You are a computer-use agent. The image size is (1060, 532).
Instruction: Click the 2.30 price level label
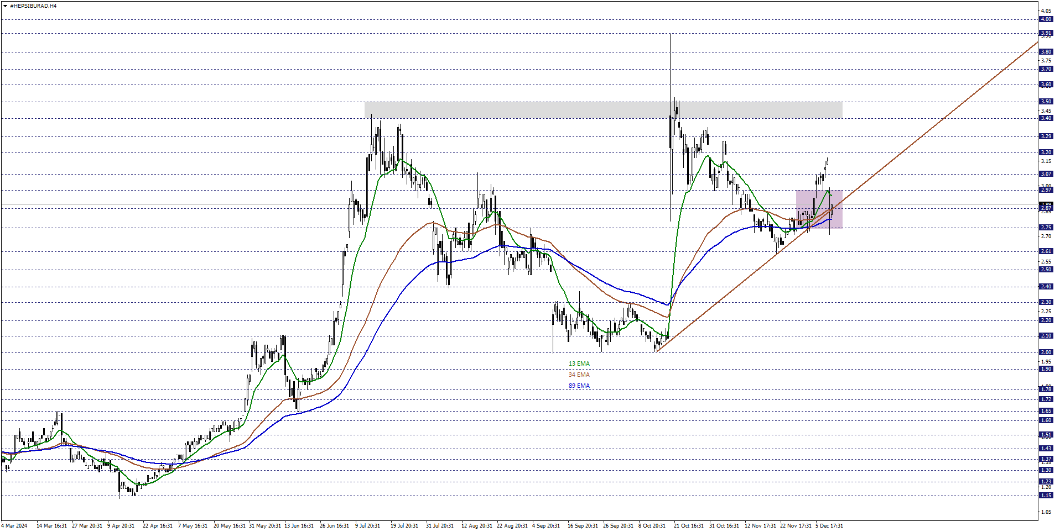coord(1046,302)
